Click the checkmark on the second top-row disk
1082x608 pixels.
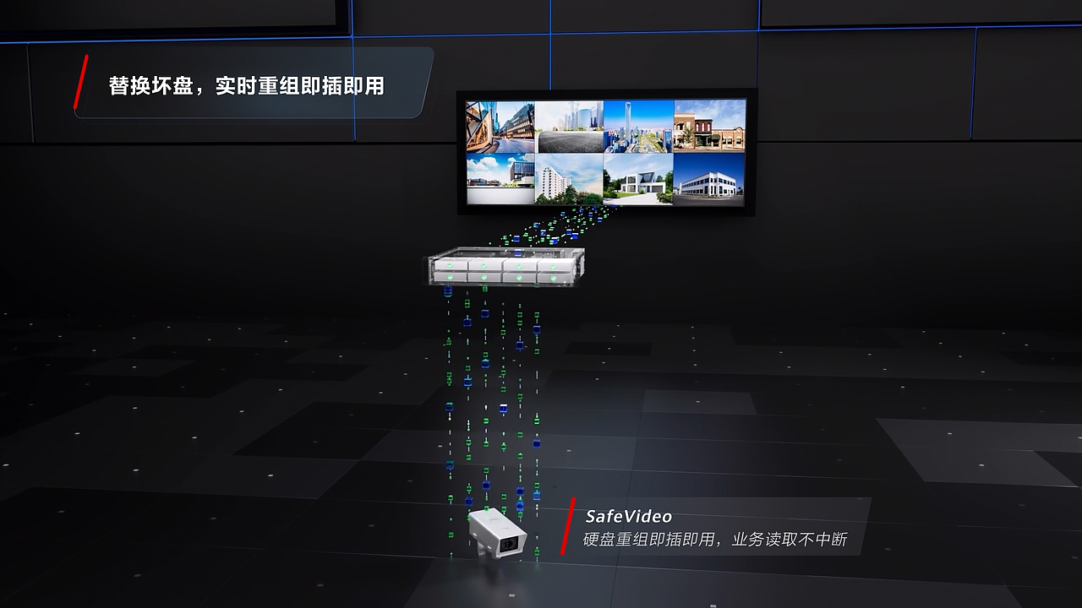(x=484, y=266)
